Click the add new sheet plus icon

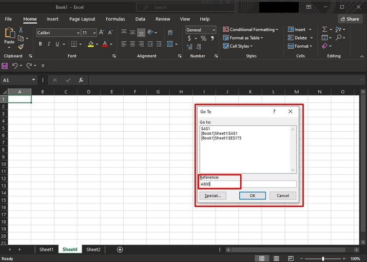point(120,250)
